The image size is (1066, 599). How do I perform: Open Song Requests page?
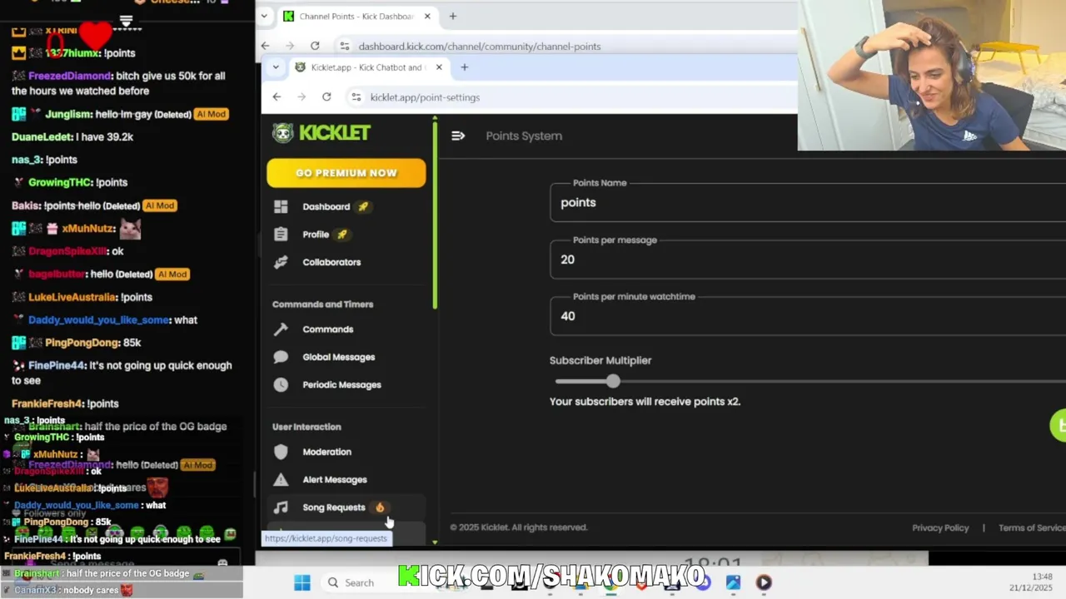(334, 507)
